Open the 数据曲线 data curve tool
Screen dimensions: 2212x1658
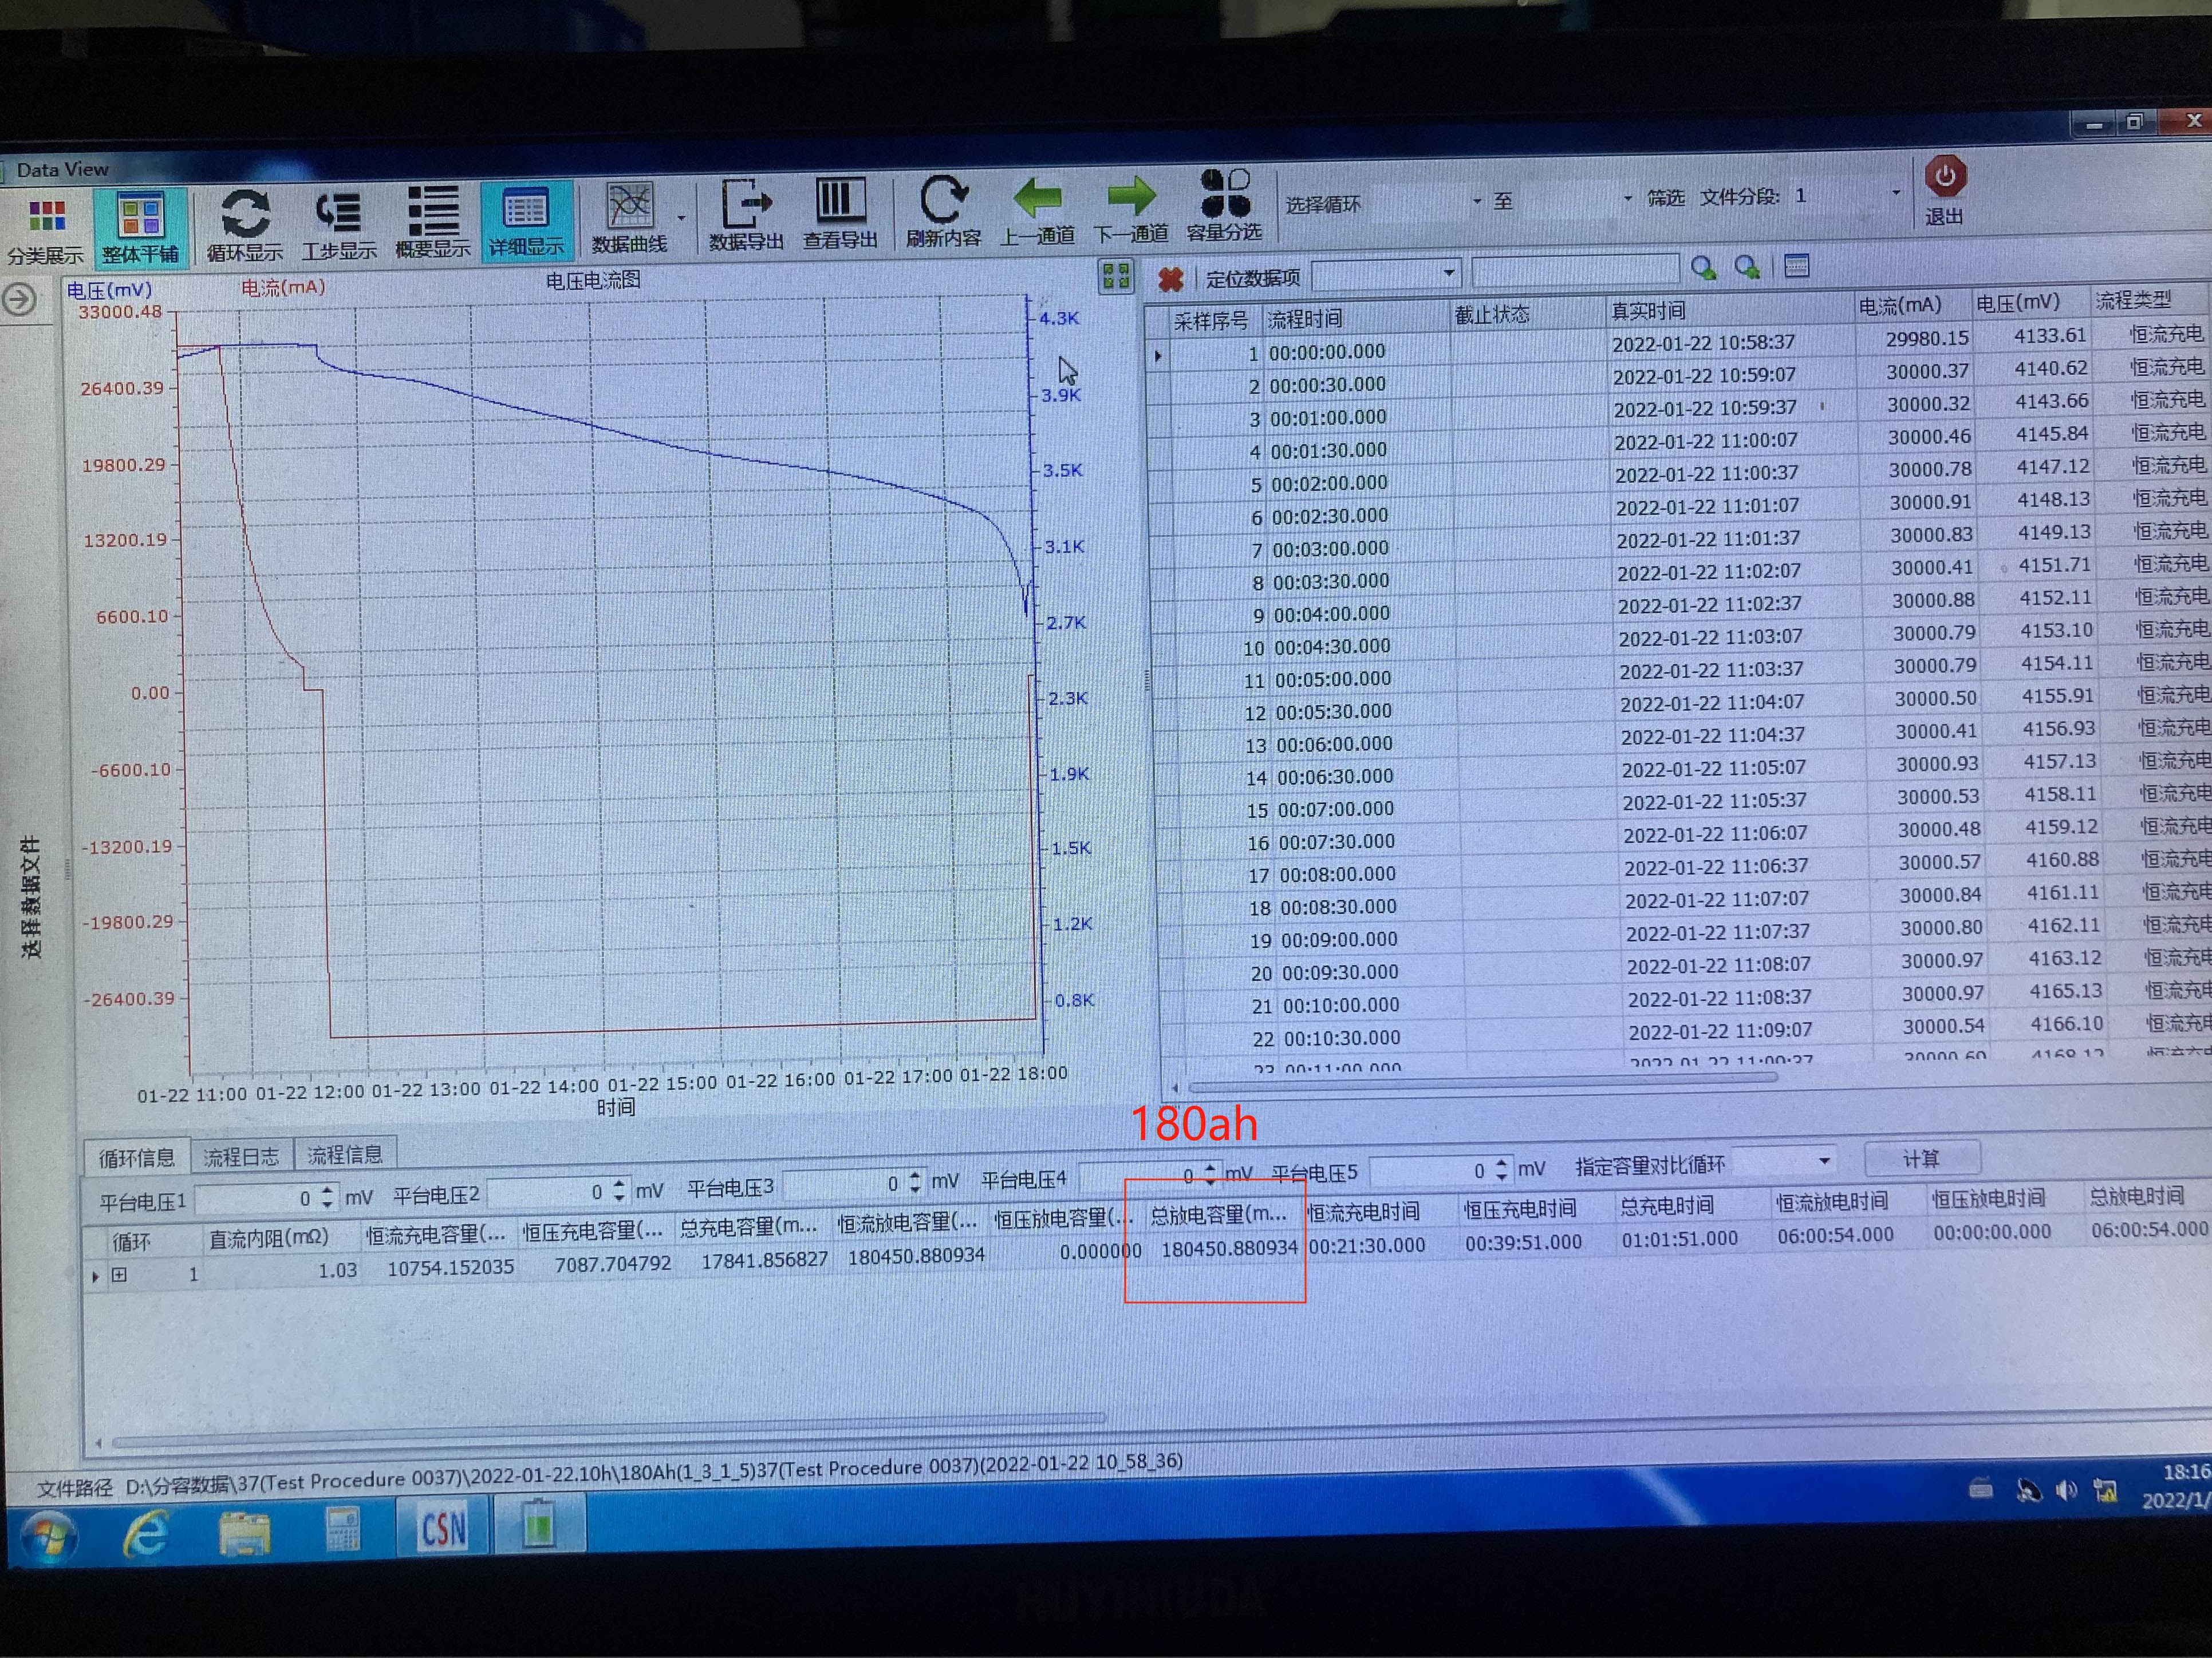click(x=629, y=219)
